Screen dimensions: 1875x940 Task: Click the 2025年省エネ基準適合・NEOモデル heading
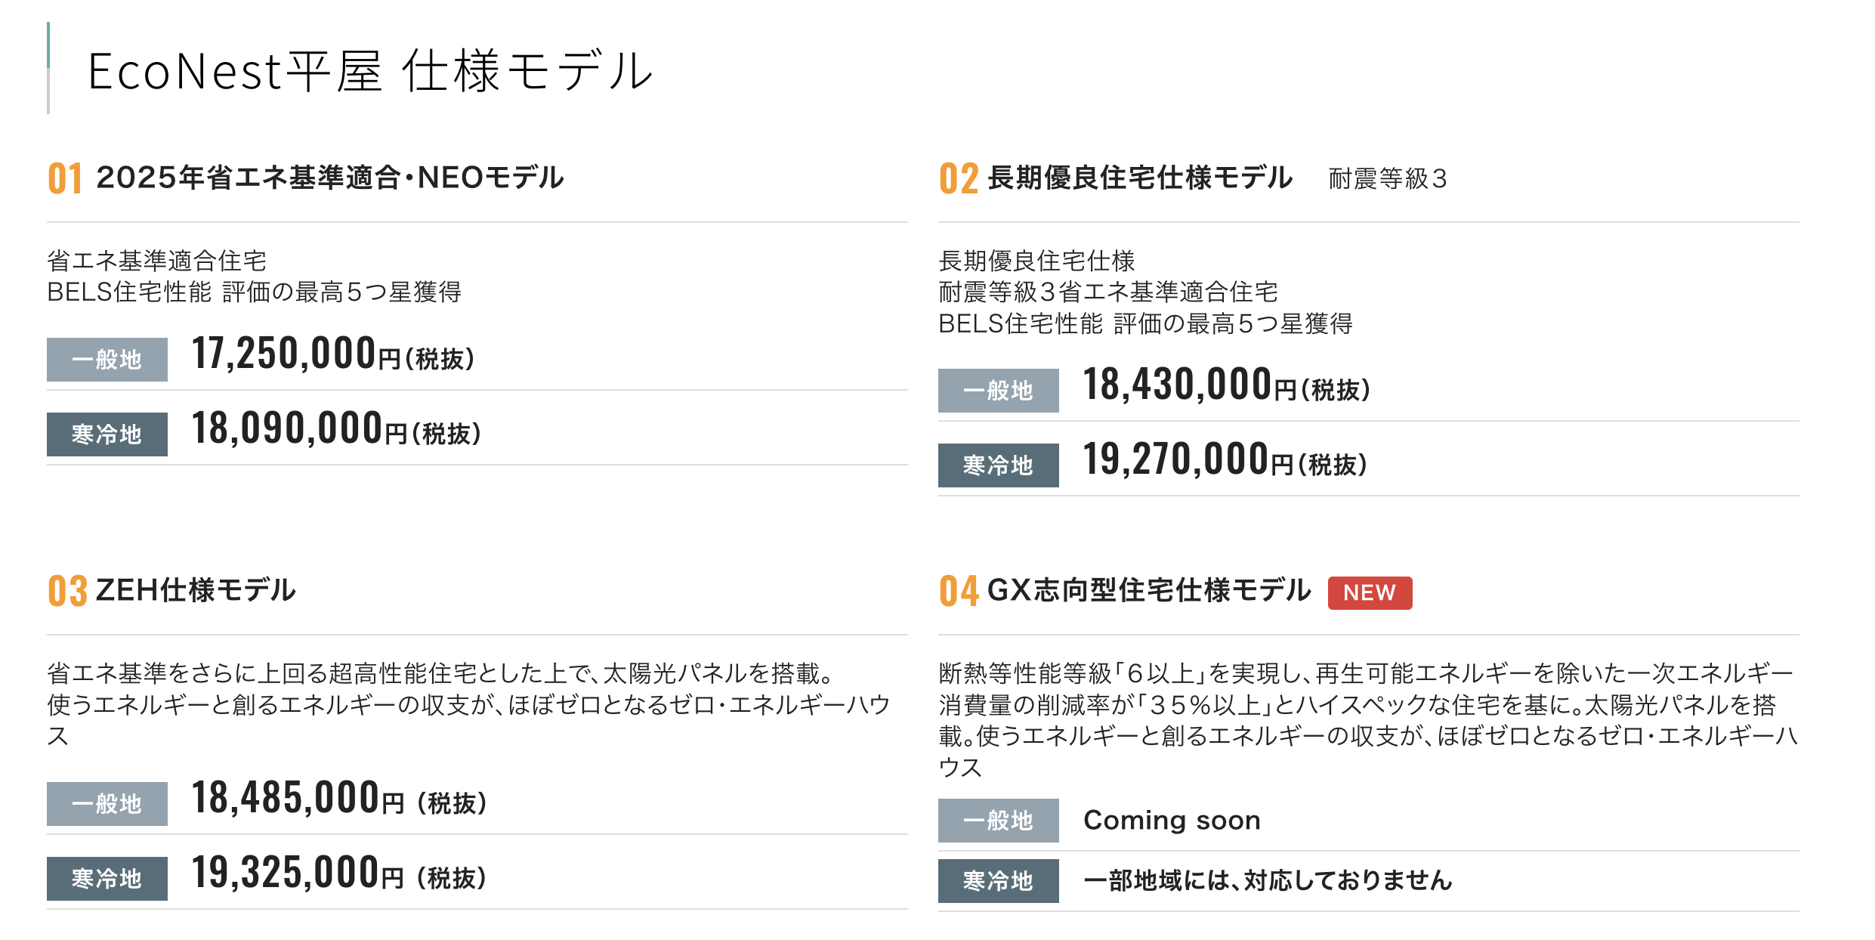(x=330, y=178)
